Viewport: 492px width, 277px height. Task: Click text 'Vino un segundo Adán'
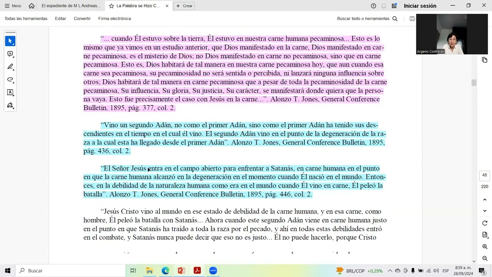138,125
